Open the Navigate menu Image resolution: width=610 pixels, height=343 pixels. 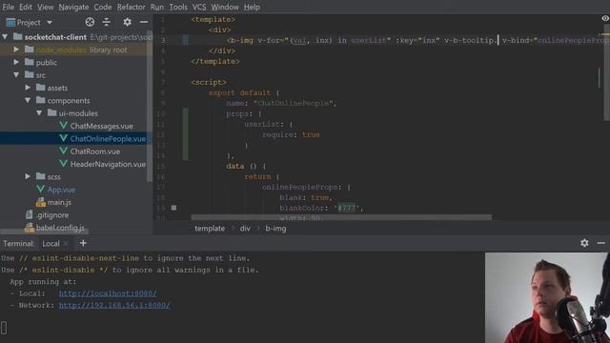coord(73,7)
